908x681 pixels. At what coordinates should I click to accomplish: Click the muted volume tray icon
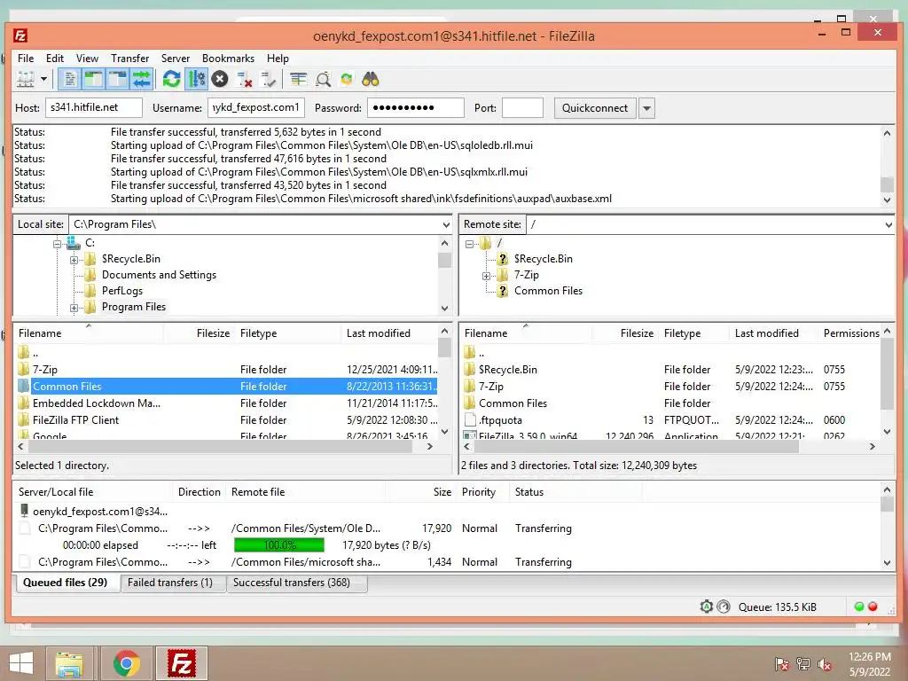pyautogui.click(x=825, y=664)
